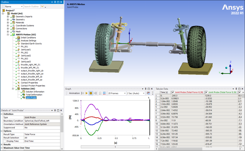The width and height of the screenshot is (245, 151).
Task: Jump to next animation frame
Action: click(95, 93)
